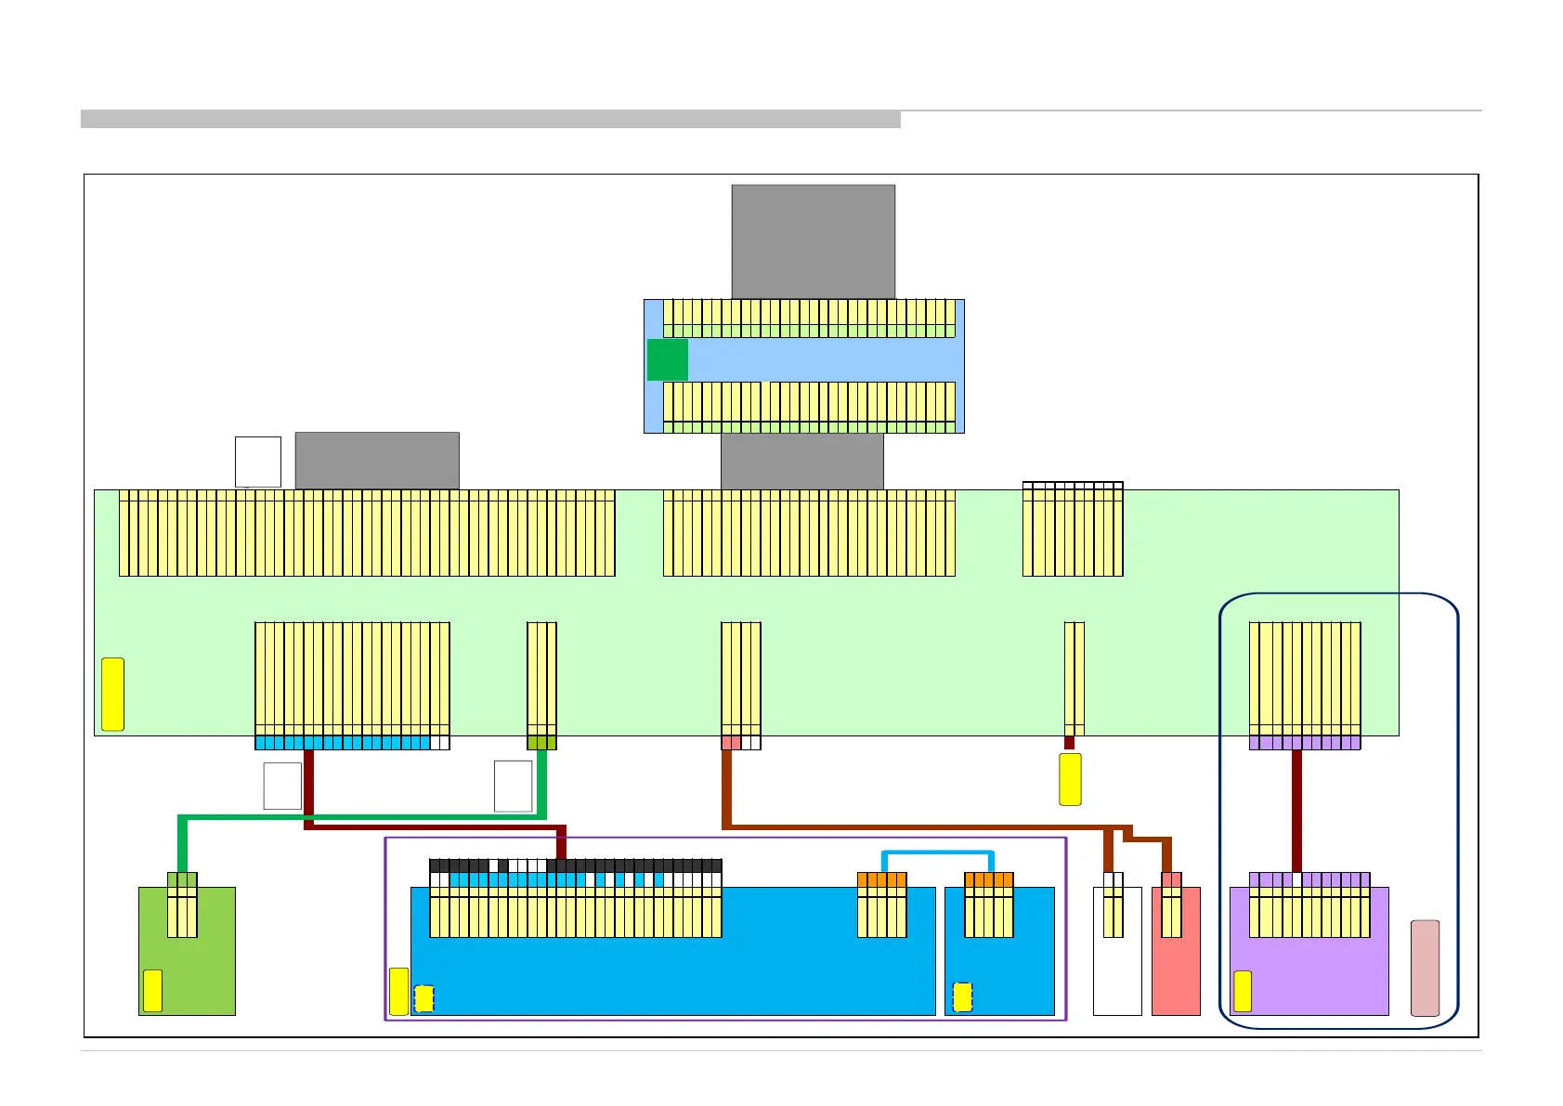Click the white box under the cyan connector strip
This screenshot has height=1106, width=1563.
pos(282,786)
